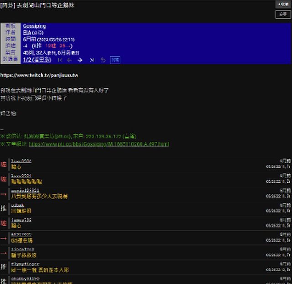Click commenter username above 八卦劍居有多少人去現場
Viewport: 292px width, 284px height.
click(25, 190)
